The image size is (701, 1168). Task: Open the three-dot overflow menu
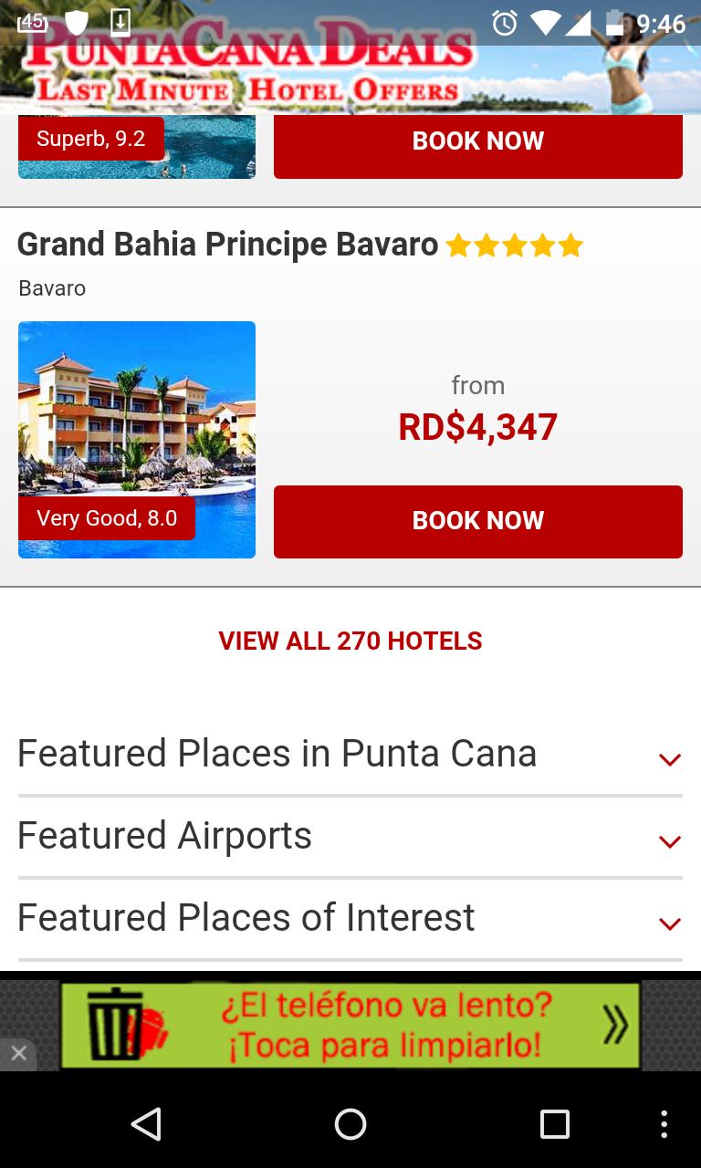point(664,1124)
